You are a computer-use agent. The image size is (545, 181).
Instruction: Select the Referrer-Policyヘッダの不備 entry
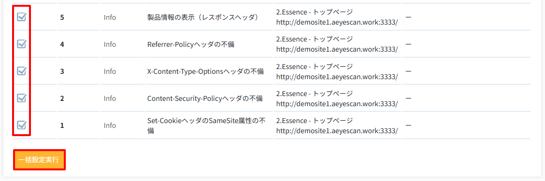click(191, 44)
